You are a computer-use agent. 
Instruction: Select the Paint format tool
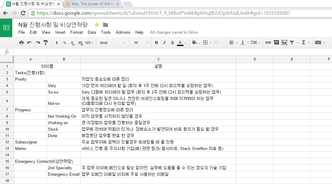point(46,43)
